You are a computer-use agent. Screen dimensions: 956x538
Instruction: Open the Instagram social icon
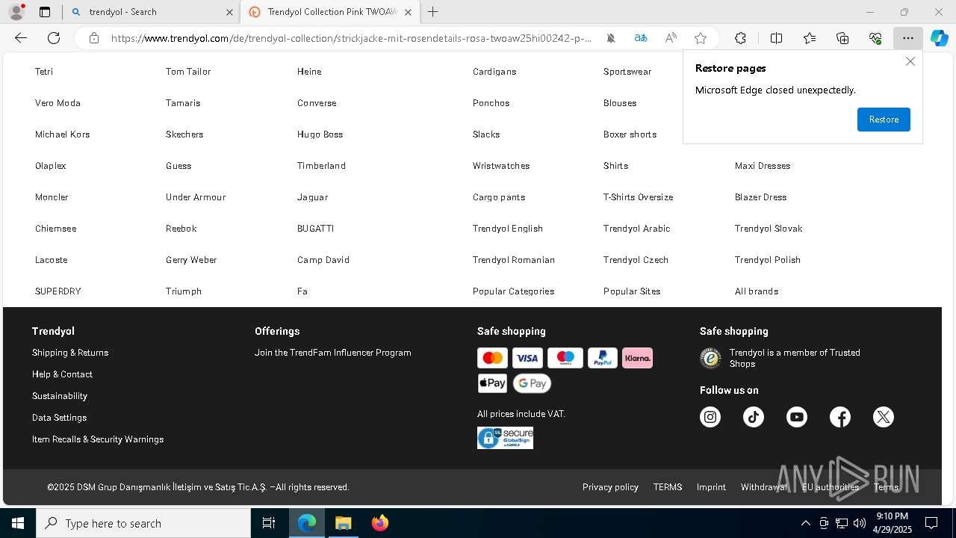pyautogui.click(x=710, y=417)
